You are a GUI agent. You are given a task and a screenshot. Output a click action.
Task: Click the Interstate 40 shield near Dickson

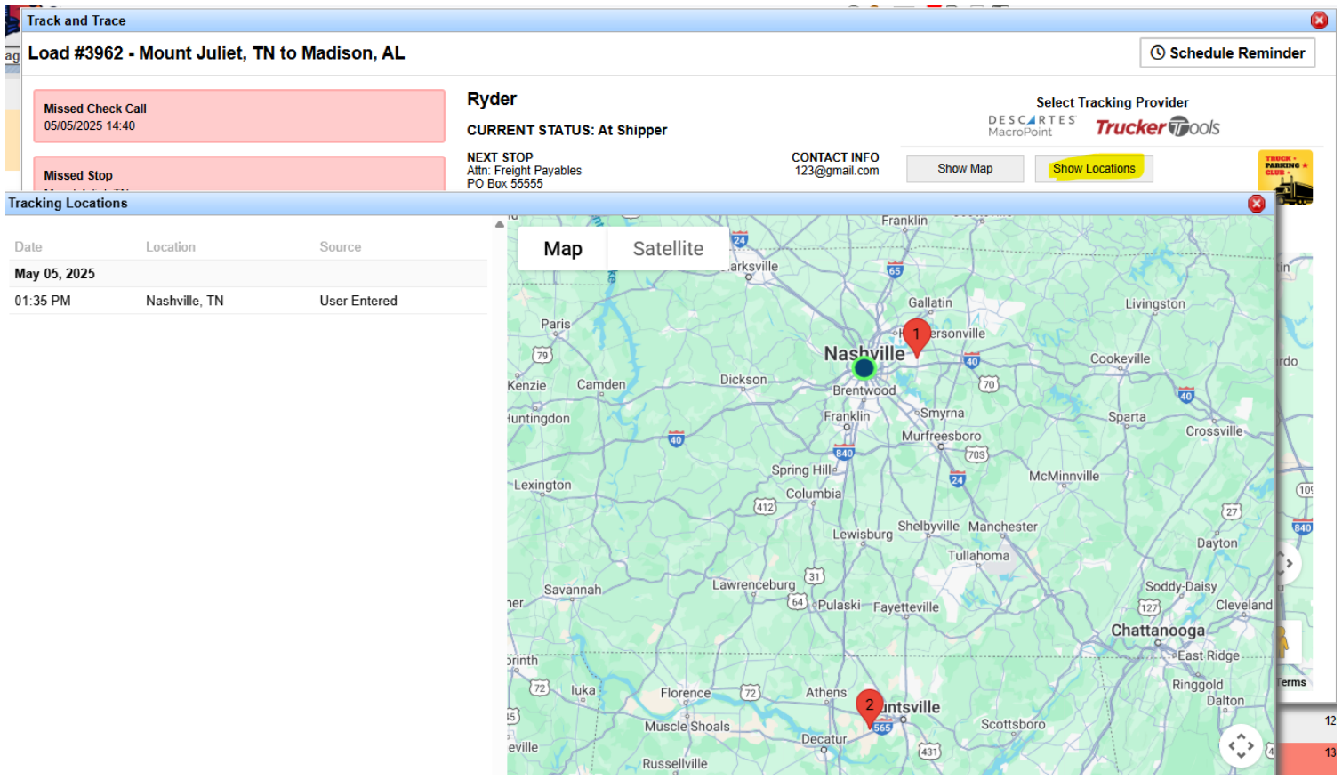(676, 438)
